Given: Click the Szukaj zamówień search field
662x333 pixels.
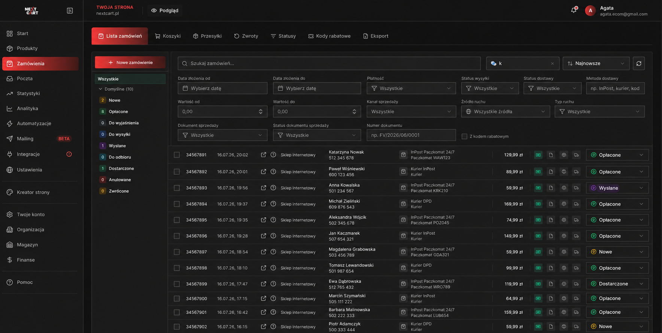Looking at the screenshot, I should [329, 63].
